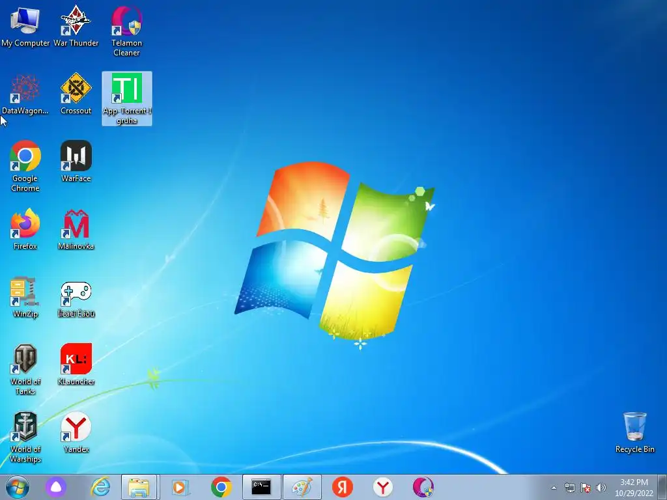Open the clock showing 3:42 PM
The height and width of the screenshot is (500, 667).
click(634, 488)
